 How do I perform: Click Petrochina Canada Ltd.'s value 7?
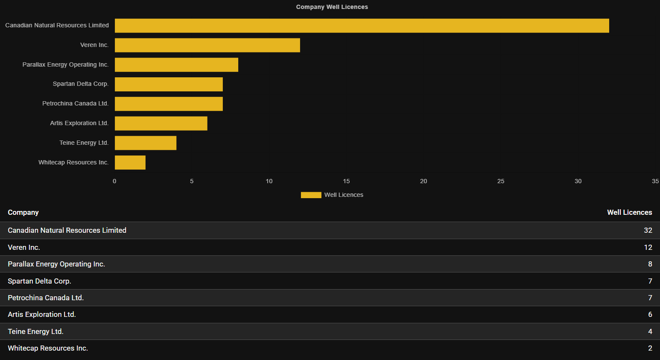tap(650, 298)
